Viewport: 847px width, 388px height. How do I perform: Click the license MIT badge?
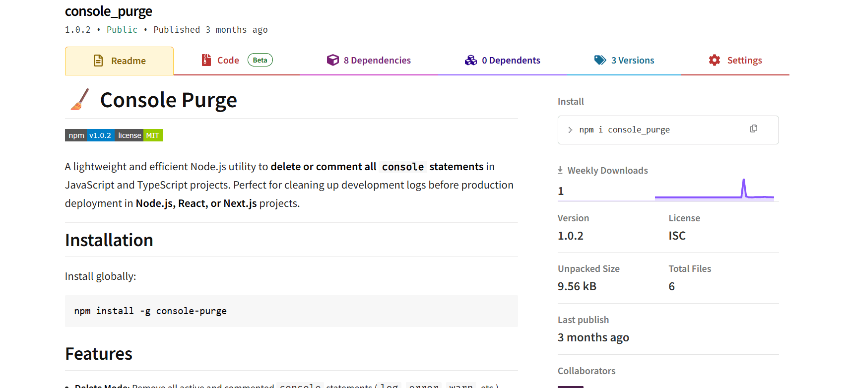point(139,135)
